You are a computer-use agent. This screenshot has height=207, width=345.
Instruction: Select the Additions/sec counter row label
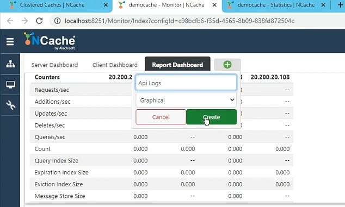52,102
